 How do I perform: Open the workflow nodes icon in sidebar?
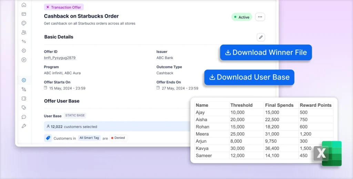24,89
